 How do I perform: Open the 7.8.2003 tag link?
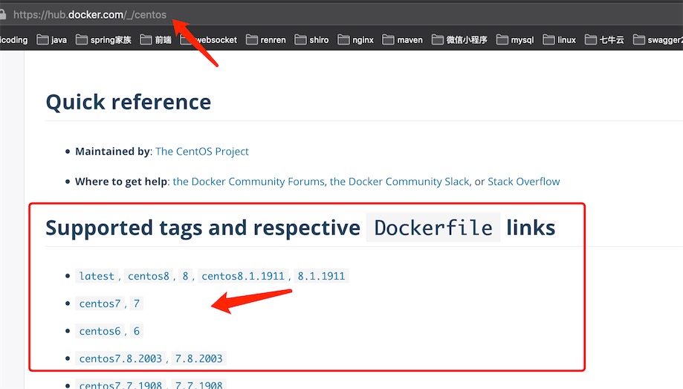point(198,359)
